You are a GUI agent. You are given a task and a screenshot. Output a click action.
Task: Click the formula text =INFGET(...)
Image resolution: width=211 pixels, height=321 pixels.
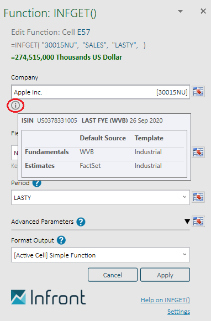78,45
